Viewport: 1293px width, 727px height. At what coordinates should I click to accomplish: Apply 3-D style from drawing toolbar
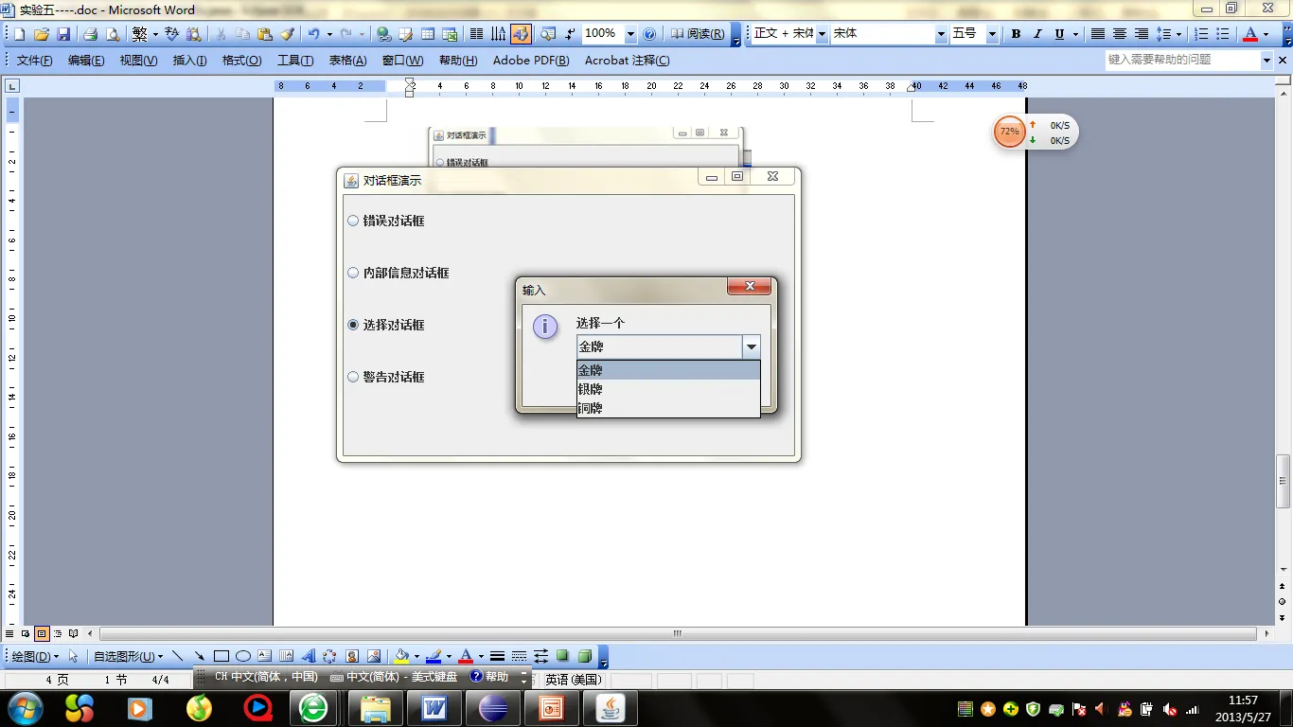pos(585,655)
